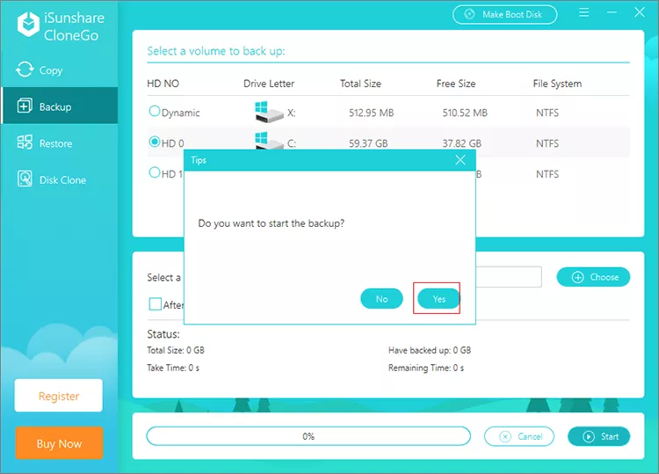The image size is (659, 474).
Task: Click the 'Do you want to start the backup?' message
Action: click(272, 223)
